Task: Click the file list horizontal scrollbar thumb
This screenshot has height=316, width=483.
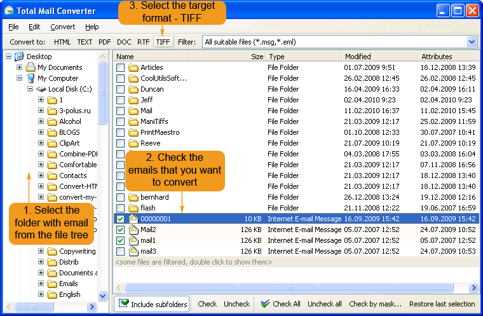Action: (289, 287)
